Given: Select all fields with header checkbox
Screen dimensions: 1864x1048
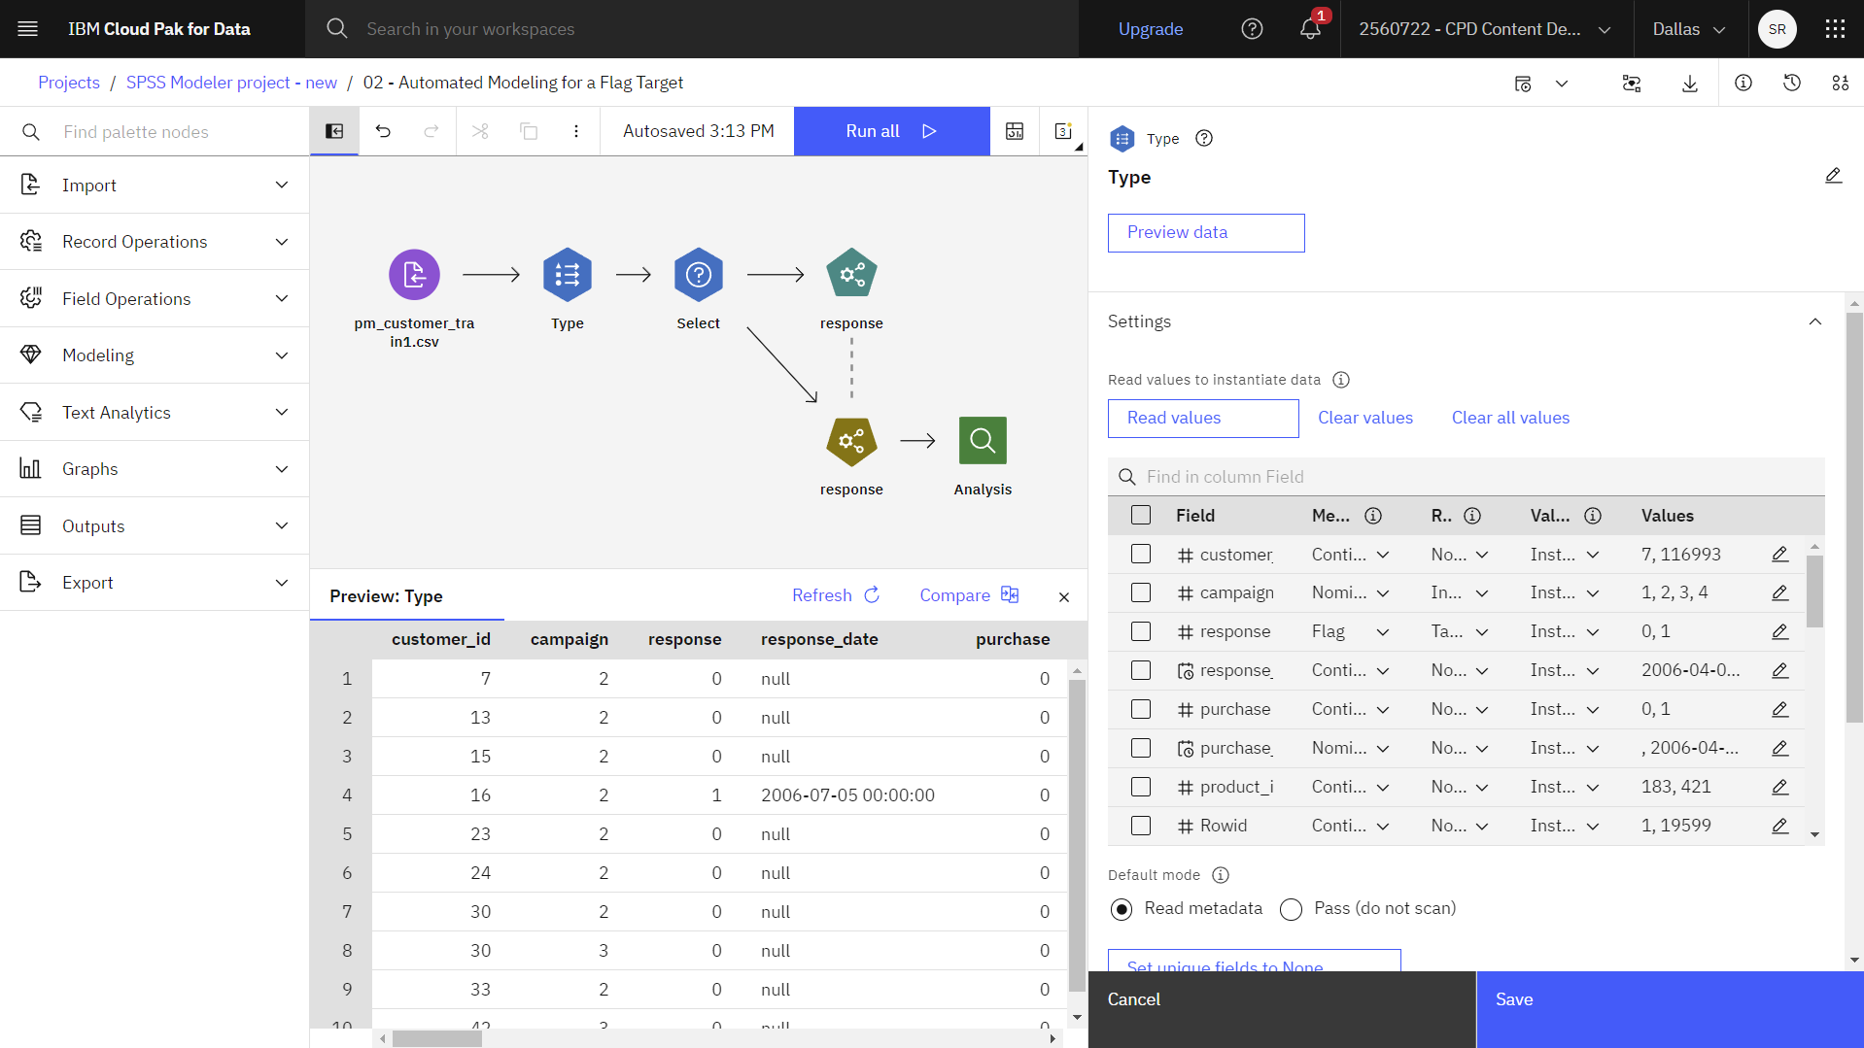Looking at the screenshot, I should 1141,515.
